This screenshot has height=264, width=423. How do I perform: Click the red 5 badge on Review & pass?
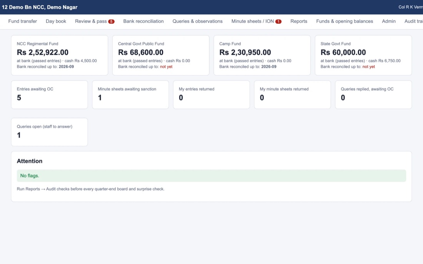click(111, 22)
